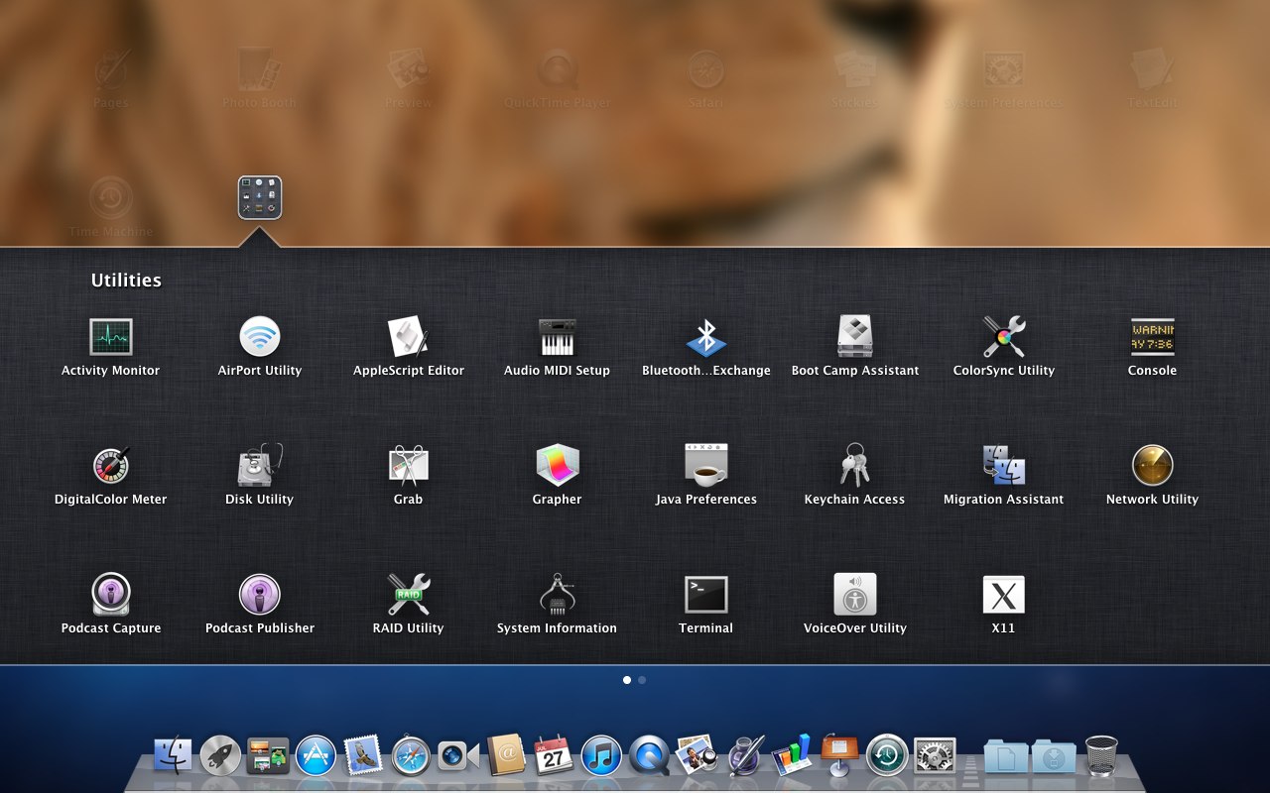Viewport: 1270px width, 793px height.
Task: Launch Network Utility
Action: [1152, 465]
